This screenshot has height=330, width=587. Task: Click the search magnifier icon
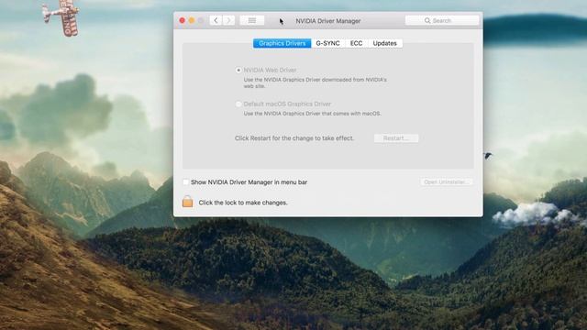pyautogui.click(x=427, y=20)
